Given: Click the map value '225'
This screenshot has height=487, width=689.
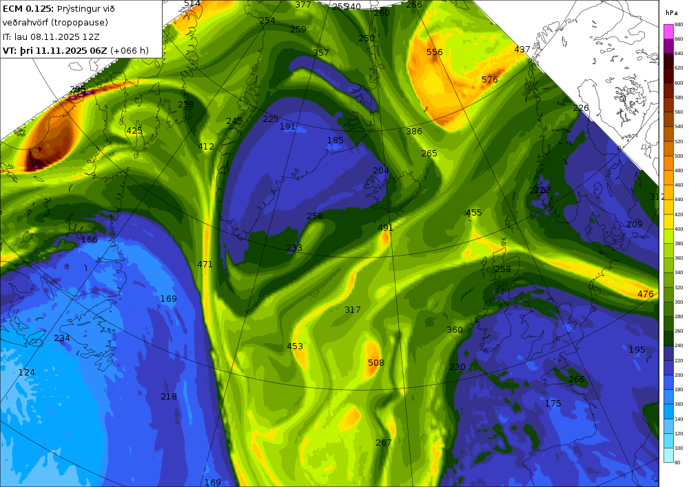Looking at the screenshot, I should (271, 119).
